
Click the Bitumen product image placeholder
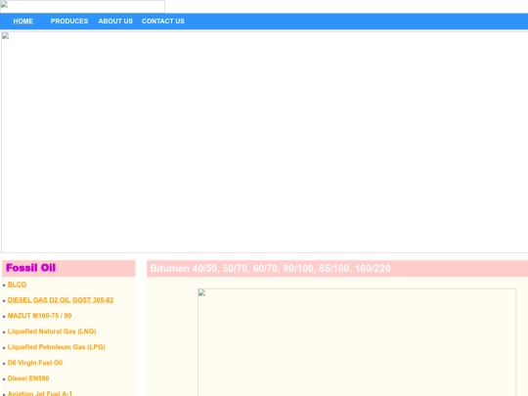coord(357,342)
